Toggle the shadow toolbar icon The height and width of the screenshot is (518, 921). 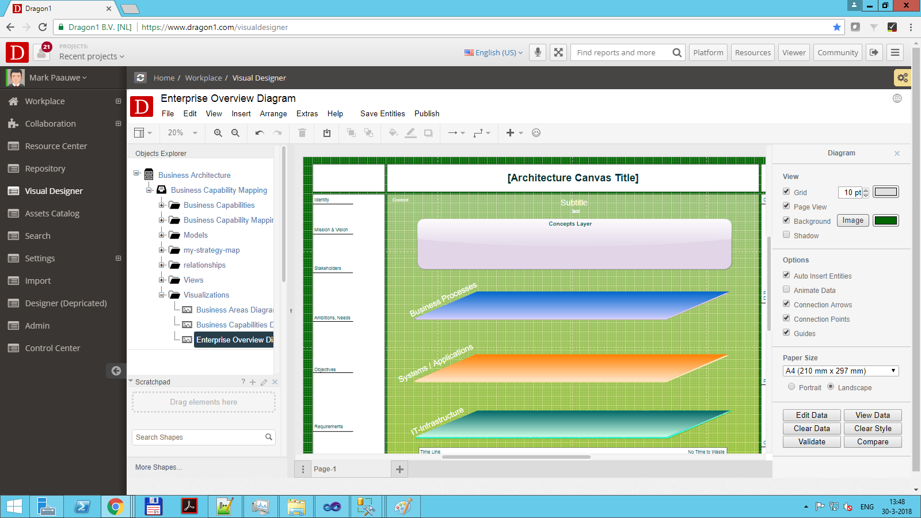[428, 133]
